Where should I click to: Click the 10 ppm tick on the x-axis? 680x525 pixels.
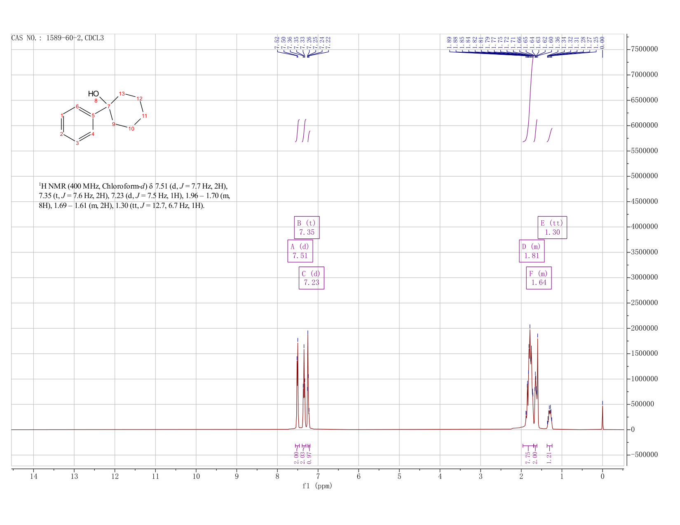tap(196, 476)
